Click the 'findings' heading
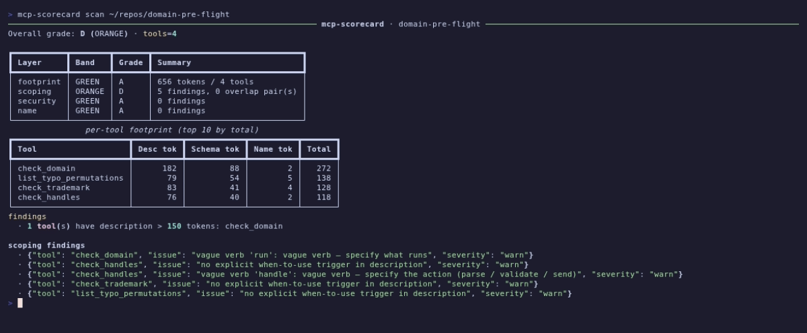The height and width of the screenshot is (333, 807). (x=28, y=216)
